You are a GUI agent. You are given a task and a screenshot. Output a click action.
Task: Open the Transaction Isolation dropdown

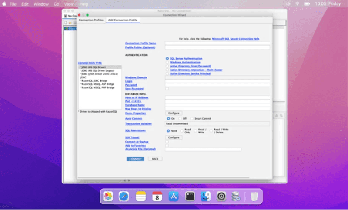(217, 124)
